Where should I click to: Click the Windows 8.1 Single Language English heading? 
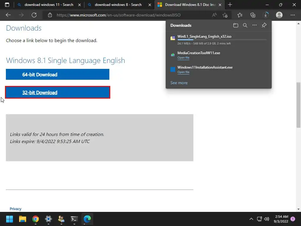click(66, 60)
